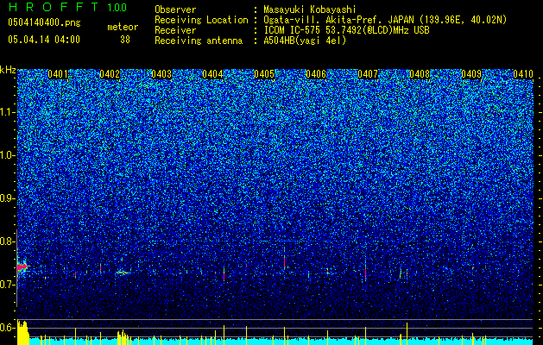This screenshot has height=345, width=543.
Task: Click the 0402 time marker
Action: pyautogui.click(x=110, y=74)
